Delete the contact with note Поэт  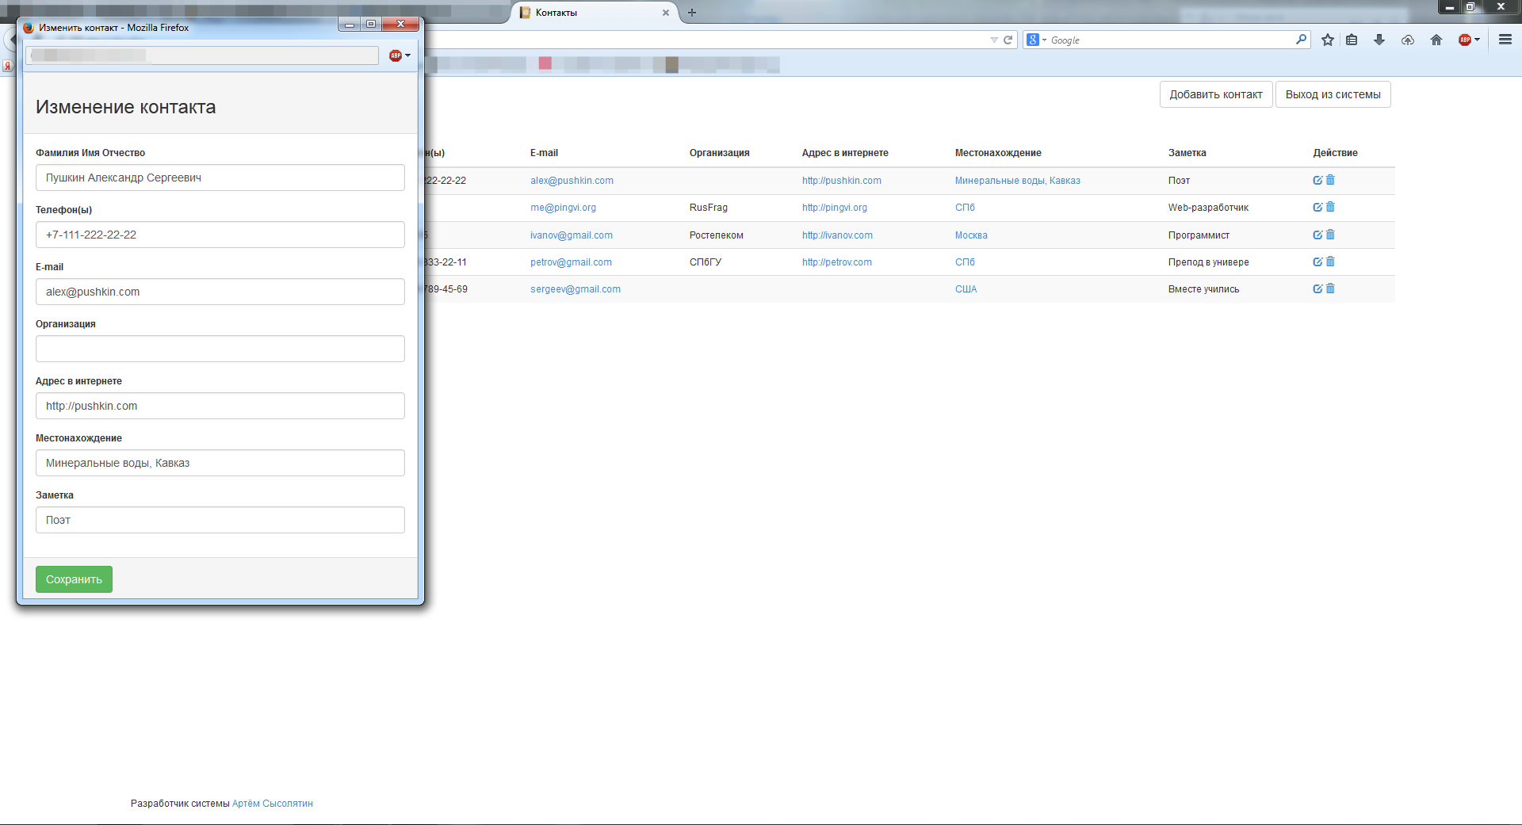[x=1330, y=180]
